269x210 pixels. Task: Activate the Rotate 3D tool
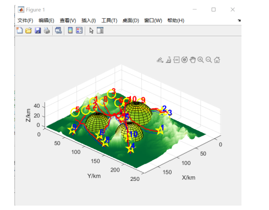184,60
